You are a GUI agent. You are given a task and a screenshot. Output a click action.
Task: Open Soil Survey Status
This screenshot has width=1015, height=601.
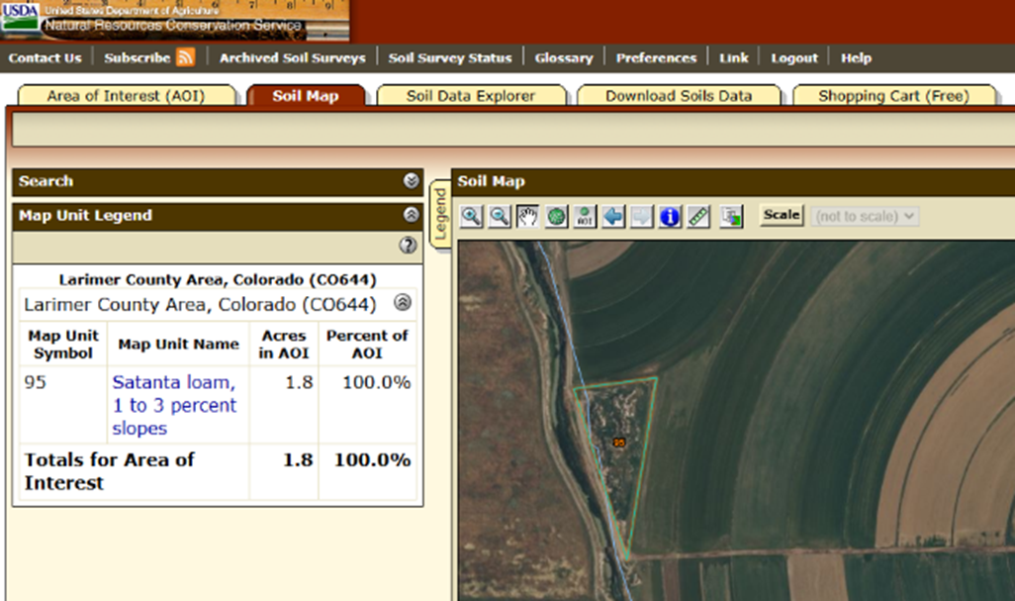(x=450, y=58)
